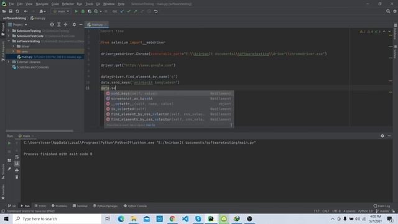Collapse the softwaretesting project folder

pos(9,41)
